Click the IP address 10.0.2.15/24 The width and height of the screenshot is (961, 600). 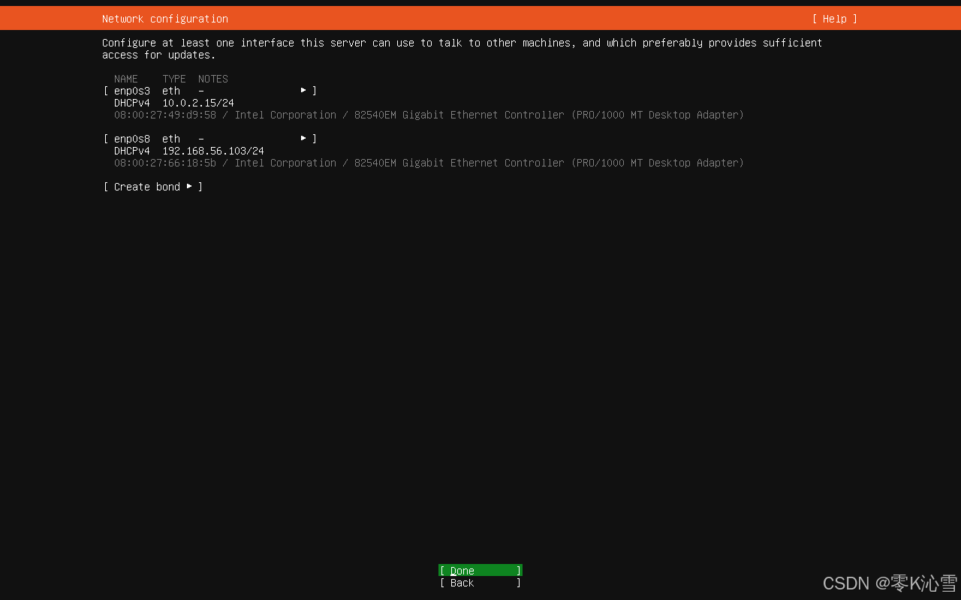[198, 103]
